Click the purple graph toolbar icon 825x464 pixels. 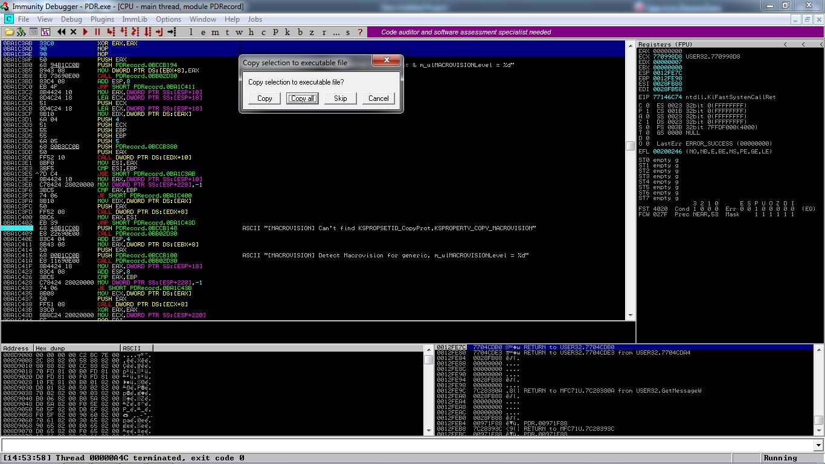click(45, 31)
